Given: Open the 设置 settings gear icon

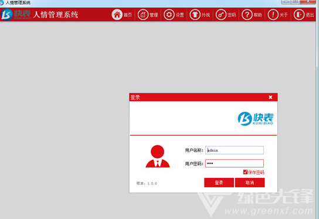Looking at the screenshot, I should (x=169, y=15).
